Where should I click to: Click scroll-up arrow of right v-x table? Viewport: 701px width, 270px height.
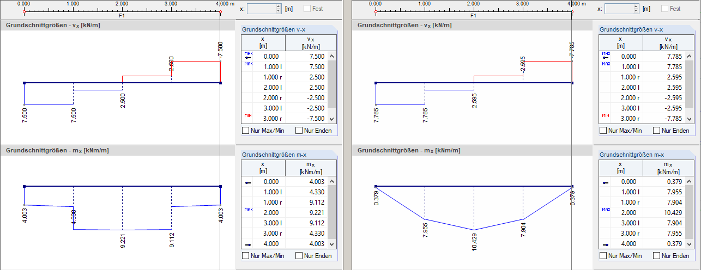tap(690, 56)
